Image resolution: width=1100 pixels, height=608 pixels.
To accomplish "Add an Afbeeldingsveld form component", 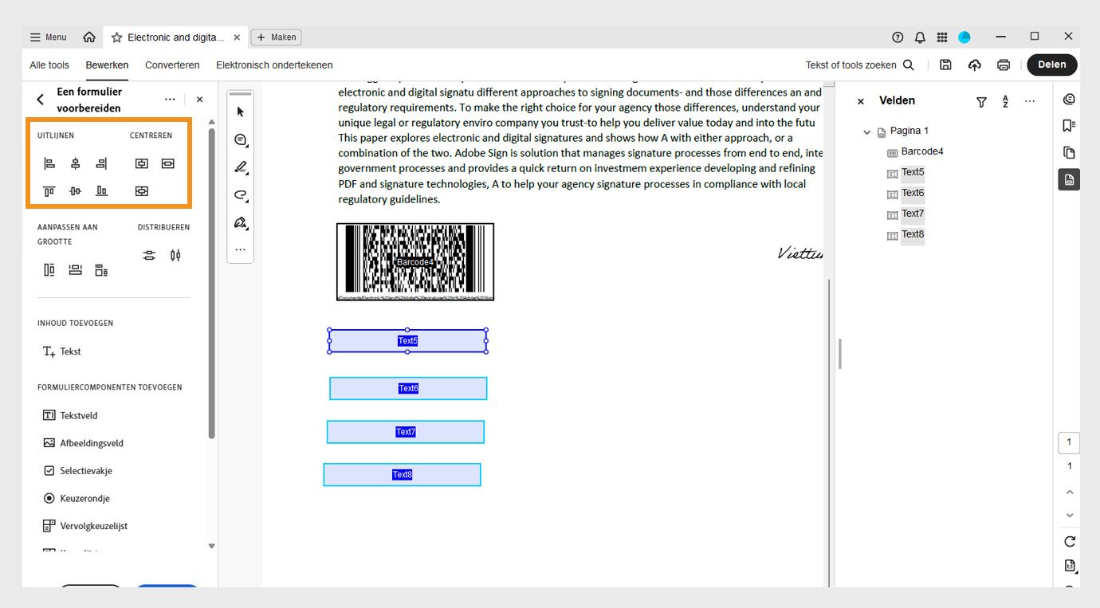I will 83,443.
